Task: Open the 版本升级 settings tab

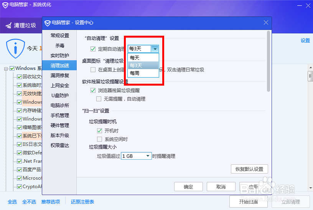Action: 59,135
